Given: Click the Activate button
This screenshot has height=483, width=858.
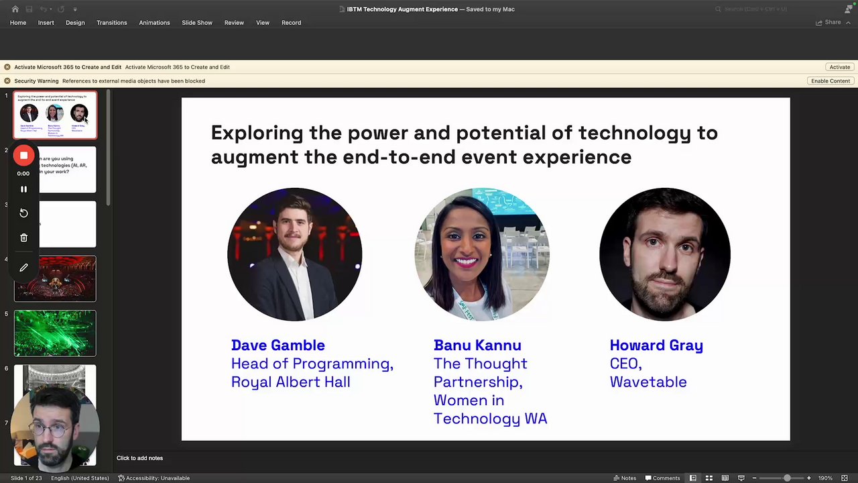Looking at the screenshot, I should [839, 67].
